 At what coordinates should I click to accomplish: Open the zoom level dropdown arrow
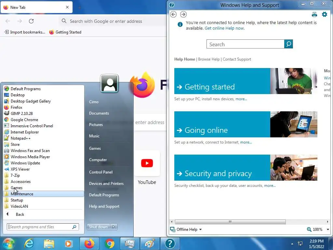pos(328,229)
